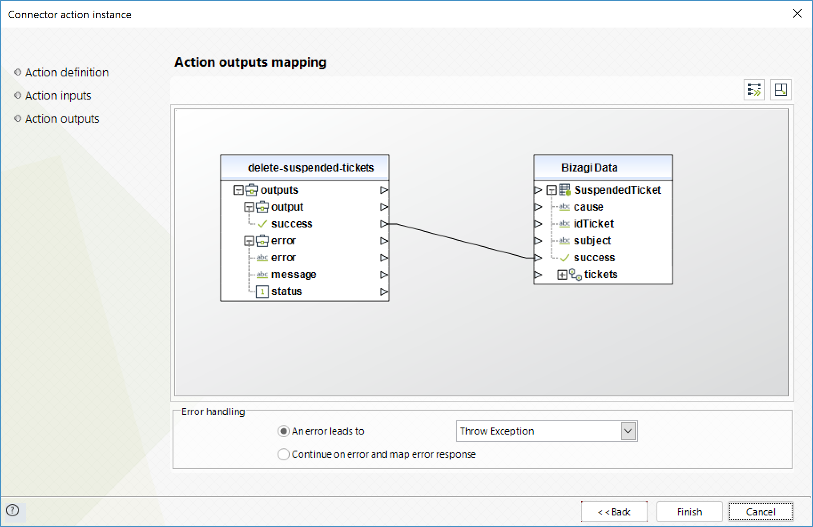813x527 pixels.
Task: Select the status tree item
Action: pyautogui.click(x=286, y=291)
